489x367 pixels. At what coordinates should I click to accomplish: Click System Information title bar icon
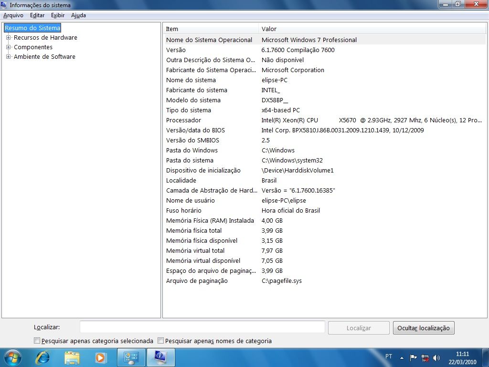click(x=4, y=5)
